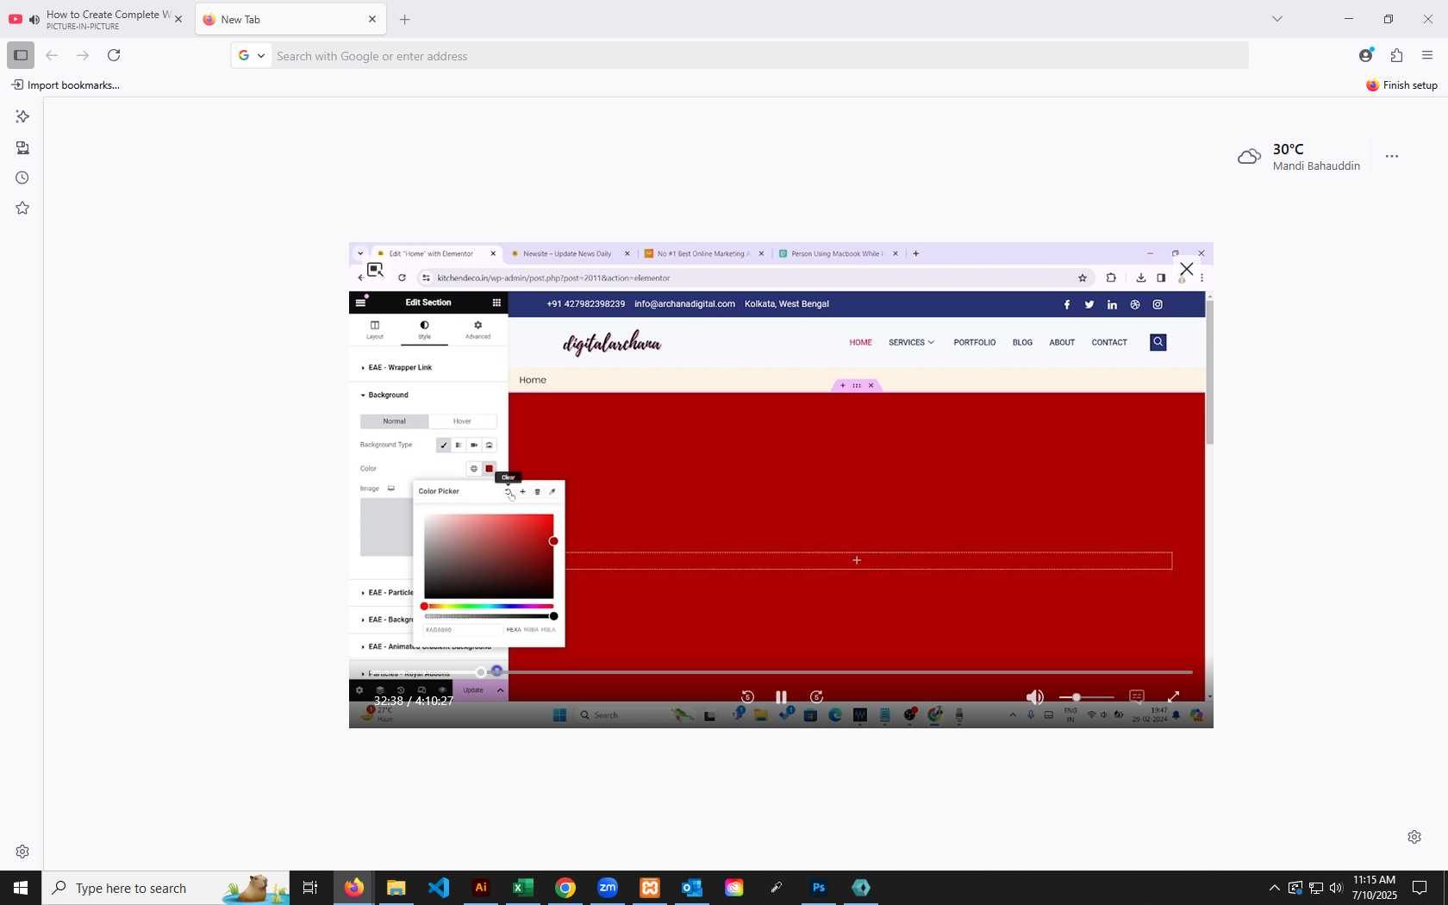This screenshot has width=1448, height=905.
Task: Open Zoom from the taskbar
Action: 607,888
